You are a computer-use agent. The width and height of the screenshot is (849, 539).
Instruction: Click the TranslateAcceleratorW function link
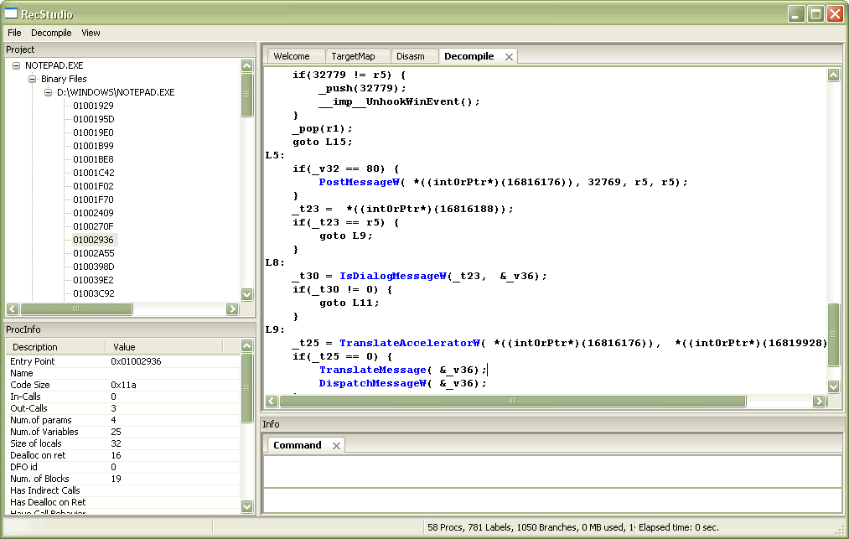coord(409,344)
